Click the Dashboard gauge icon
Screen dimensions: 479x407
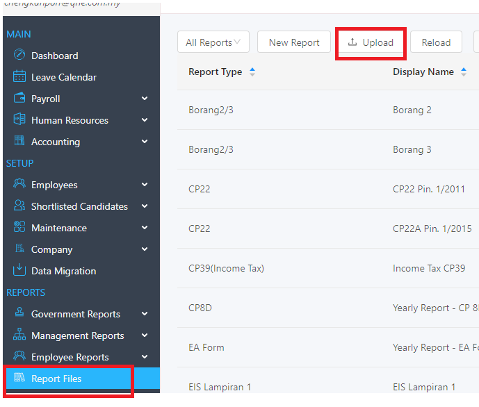pyautogui.click(x=19, y=55)
